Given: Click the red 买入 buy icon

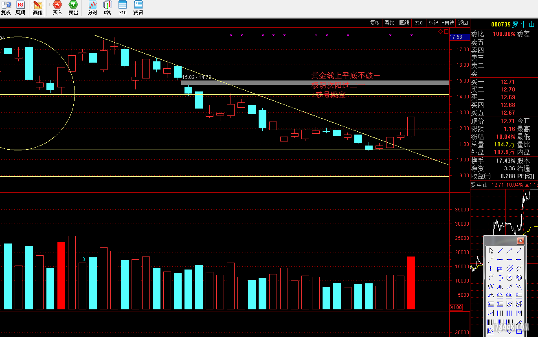Looking at the screenshot, I should point(57,8).
